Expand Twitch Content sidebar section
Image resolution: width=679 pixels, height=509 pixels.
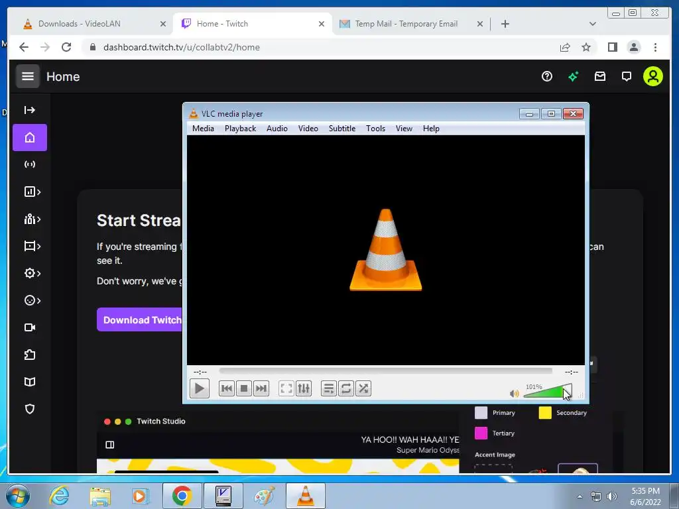[32, 247]
